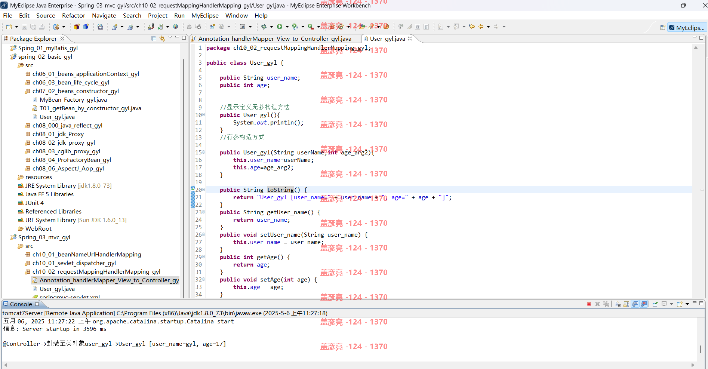Open the New file dropdown arrow
Viewport: 708px width, 369px height.
pos(16,27)
